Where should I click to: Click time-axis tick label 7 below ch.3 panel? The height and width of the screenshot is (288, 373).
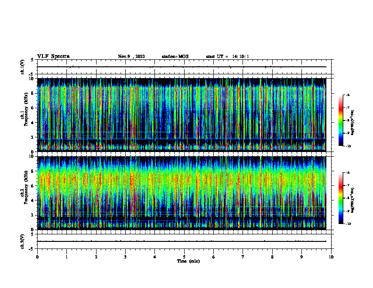(x=243, y=257)
